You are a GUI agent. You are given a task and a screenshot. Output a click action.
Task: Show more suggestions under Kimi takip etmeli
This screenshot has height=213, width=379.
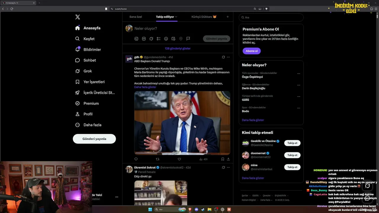(x=253, y=178)
